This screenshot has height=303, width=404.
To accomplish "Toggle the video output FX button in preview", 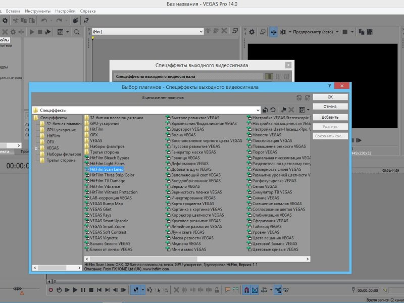I will (x=273, y=32).
